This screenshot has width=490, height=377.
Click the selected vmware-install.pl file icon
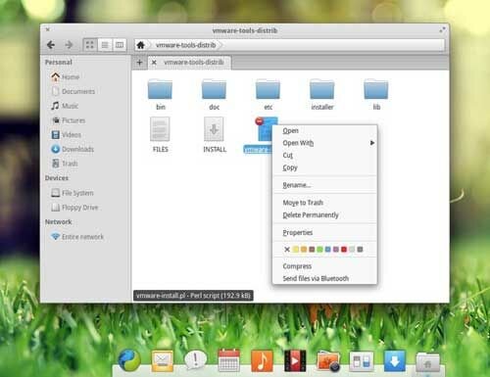click(265, 129)
